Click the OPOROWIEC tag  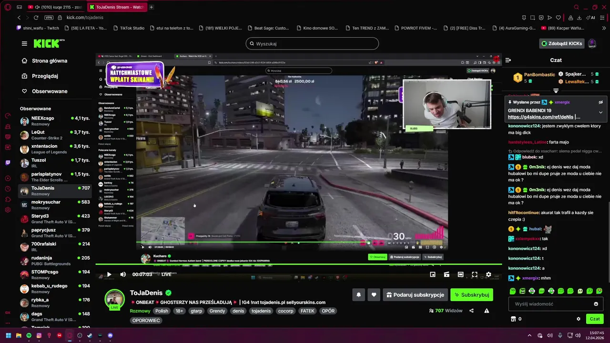click(x=146, y=321)
